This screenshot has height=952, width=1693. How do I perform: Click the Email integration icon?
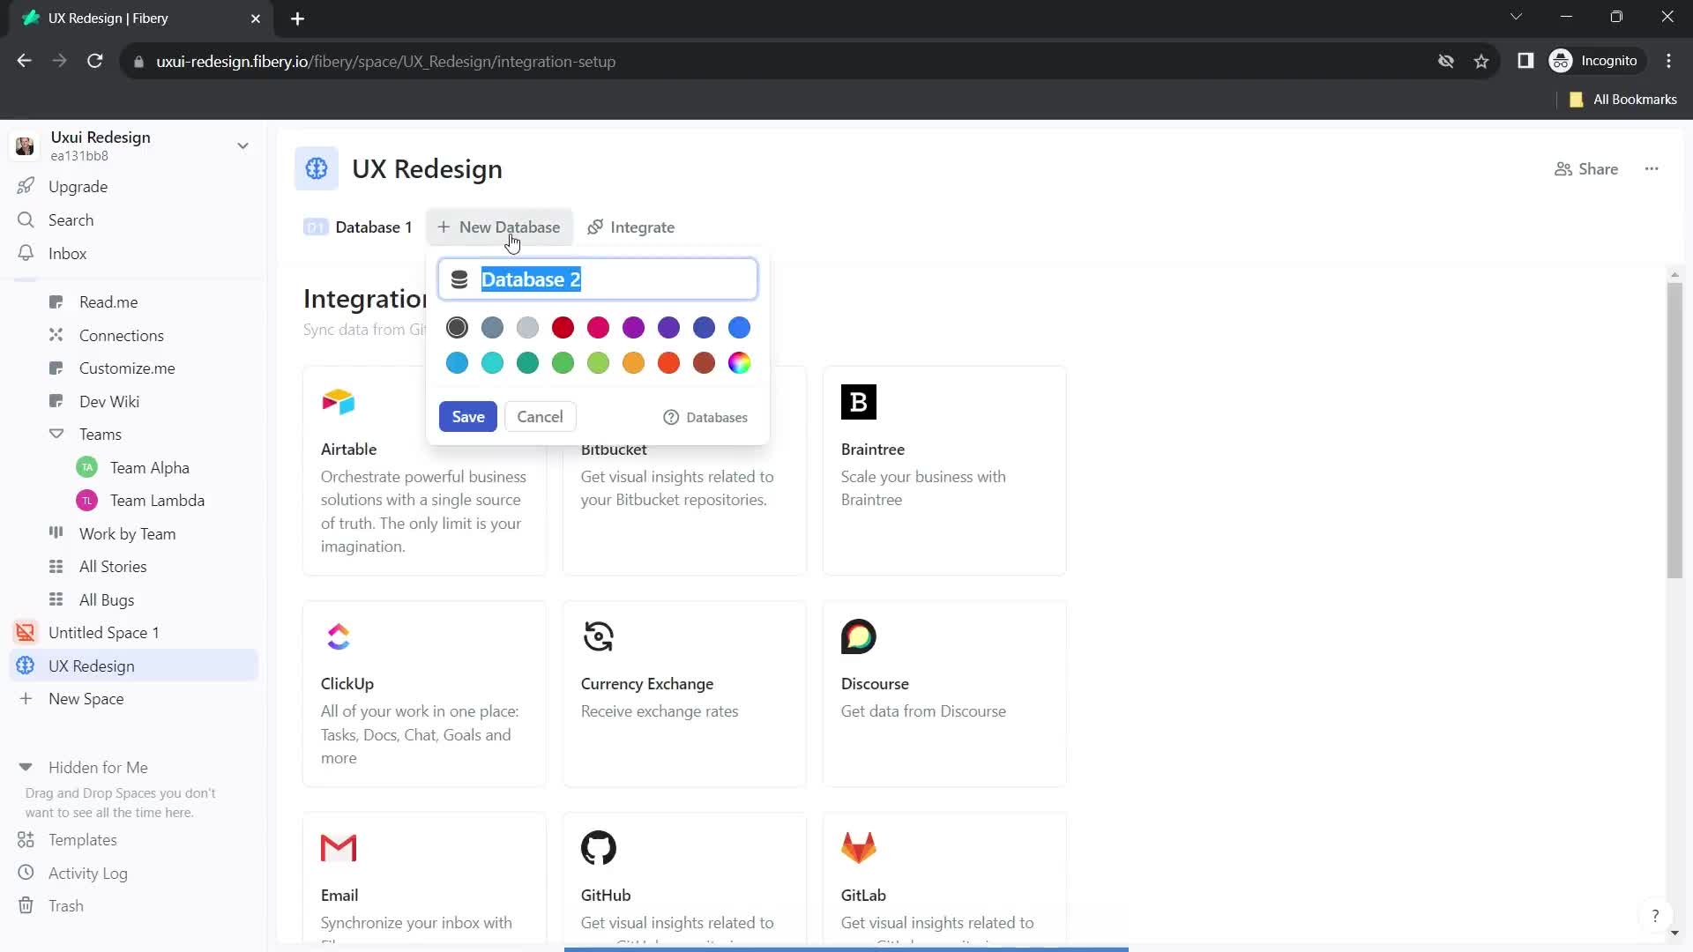tap(339, 847)
